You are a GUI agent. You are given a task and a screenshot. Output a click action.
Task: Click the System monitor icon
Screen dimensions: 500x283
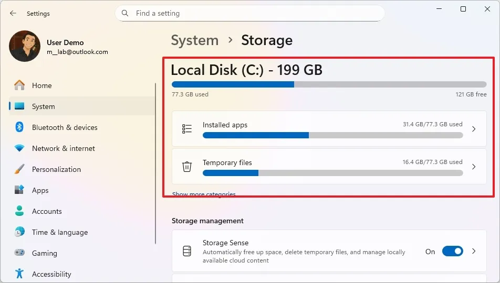[x=19, y=106]
